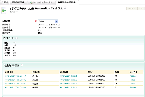Click hostname LENOVO-BB965437 in Test Case 4 row
This screenshot has height=97, width=145.
(x=96, y=87)
